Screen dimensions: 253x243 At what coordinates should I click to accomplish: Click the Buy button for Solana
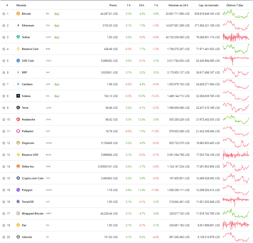57,96
